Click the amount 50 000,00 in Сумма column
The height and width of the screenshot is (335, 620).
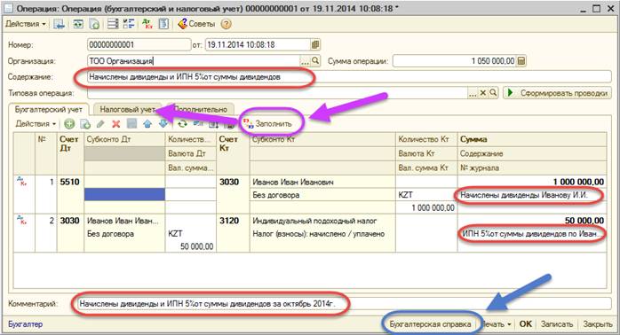(532, 221)
